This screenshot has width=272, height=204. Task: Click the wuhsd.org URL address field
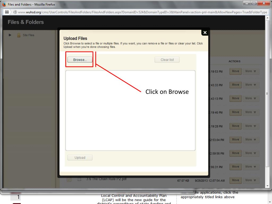[142, 12]
